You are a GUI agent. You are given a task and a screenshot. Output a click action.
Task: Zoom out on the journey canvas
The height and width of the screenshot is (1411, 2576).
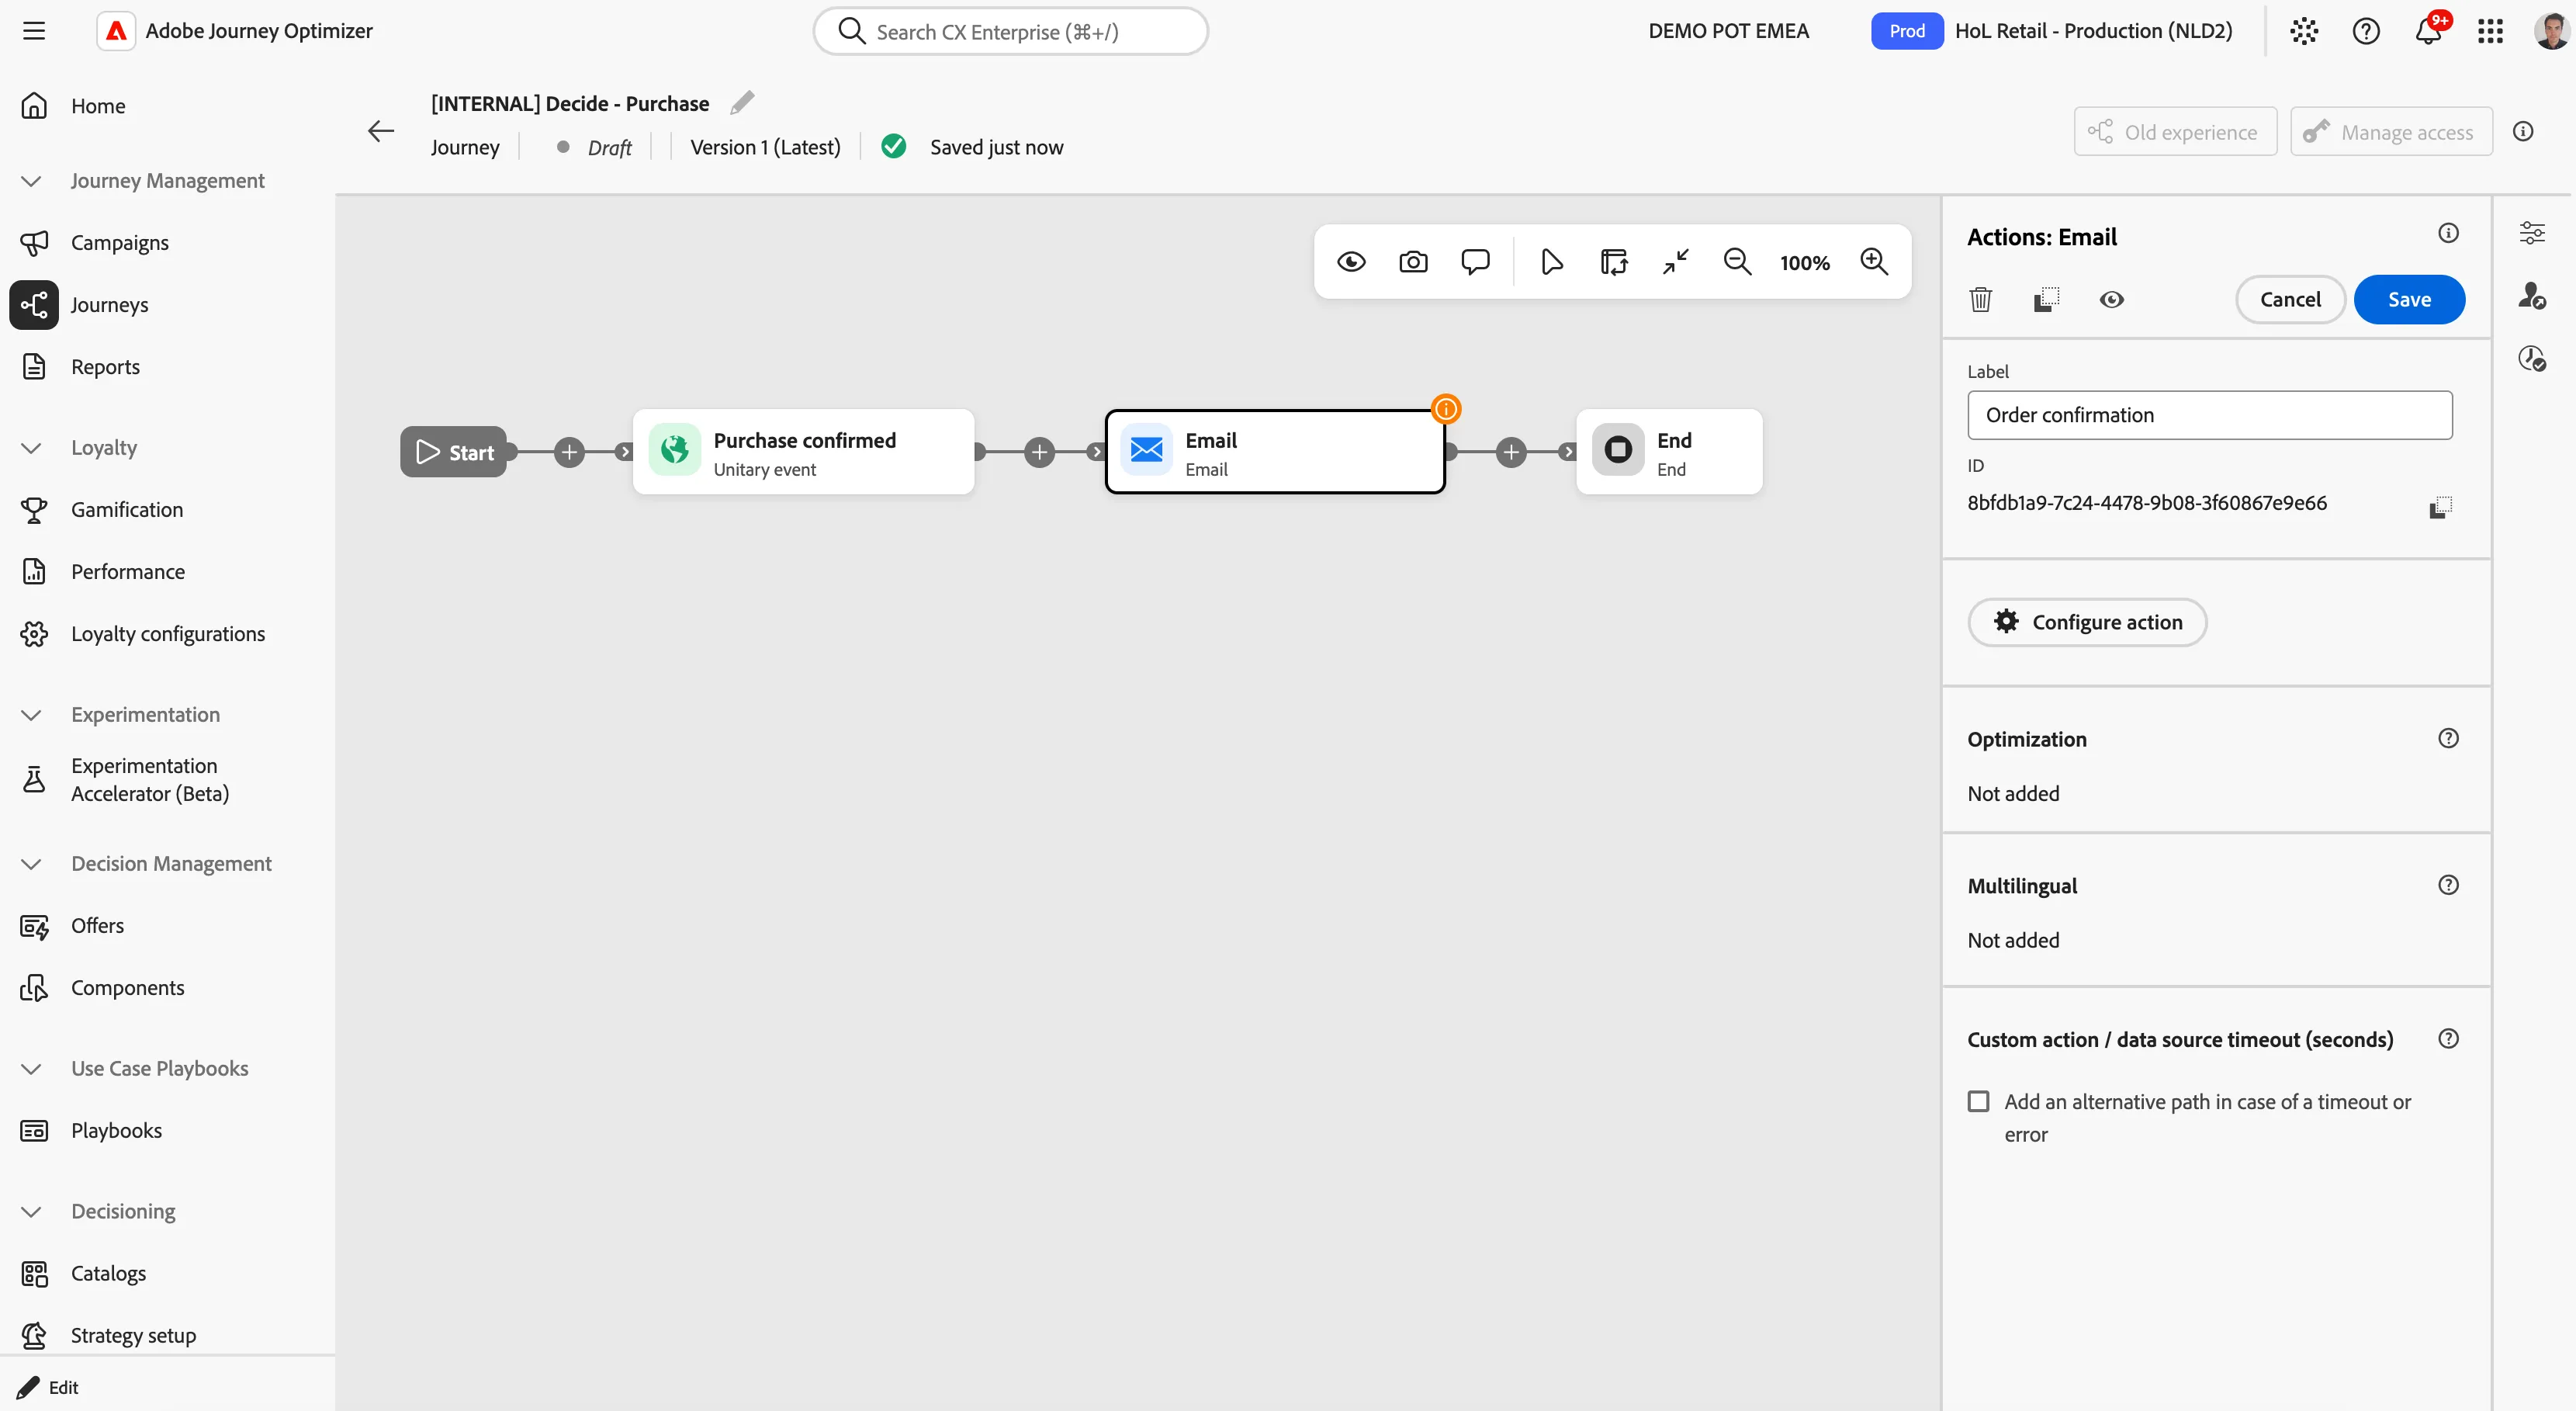click(1738, 262)
